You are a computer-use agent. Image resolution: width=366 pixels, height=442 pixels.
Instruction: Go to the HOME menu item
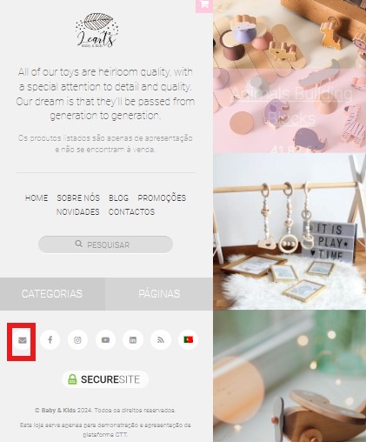click(37, 198)
